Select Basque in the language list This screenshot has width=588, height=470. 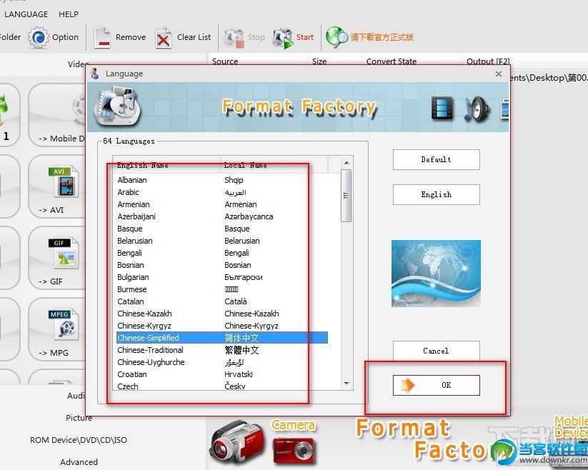click(222, 229)
